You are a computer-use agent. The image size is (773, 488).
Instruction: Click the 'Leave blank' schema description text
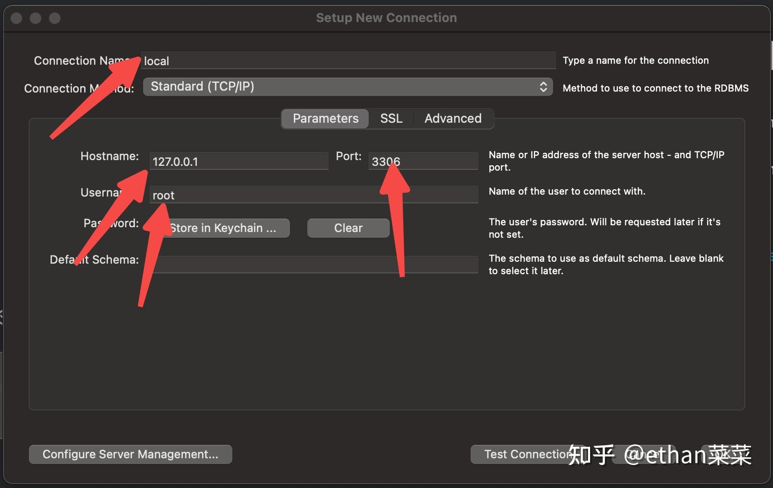(606, 265)
